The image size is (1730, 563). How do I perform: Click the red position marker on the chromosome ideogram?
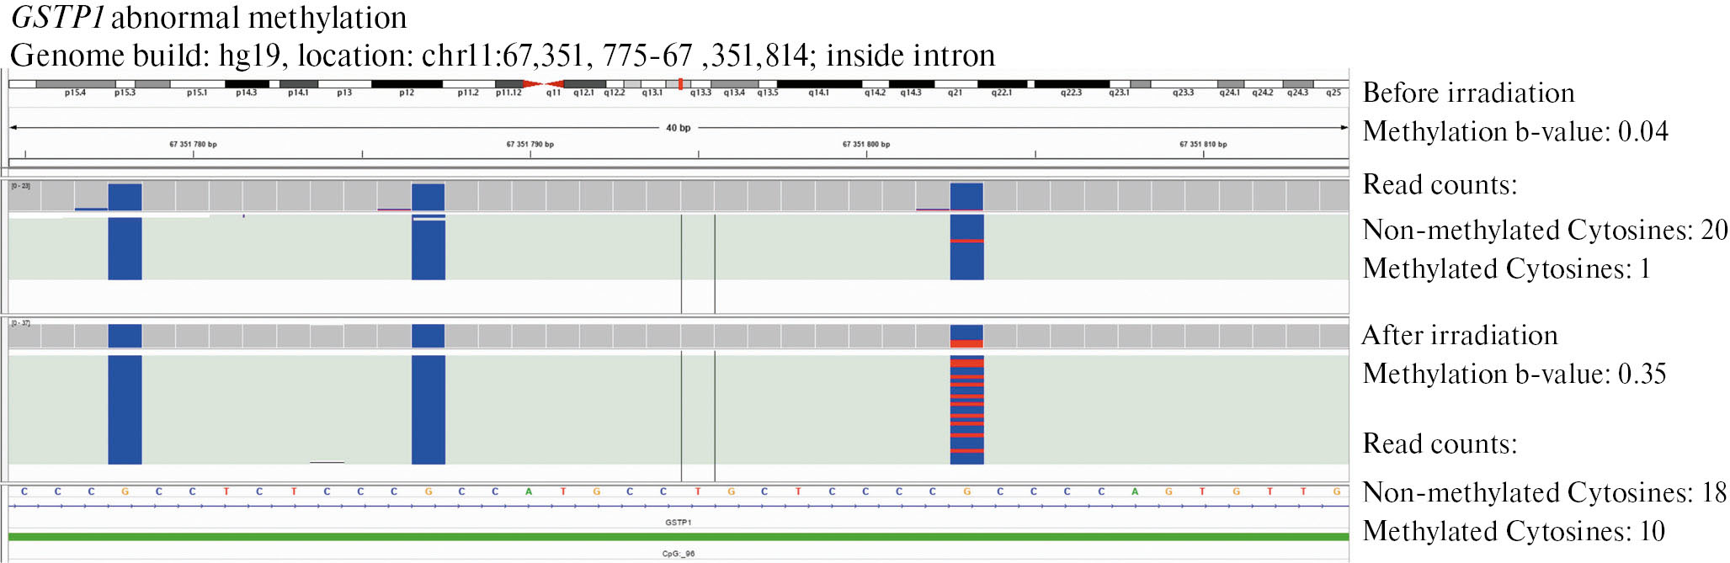[680, 84]
